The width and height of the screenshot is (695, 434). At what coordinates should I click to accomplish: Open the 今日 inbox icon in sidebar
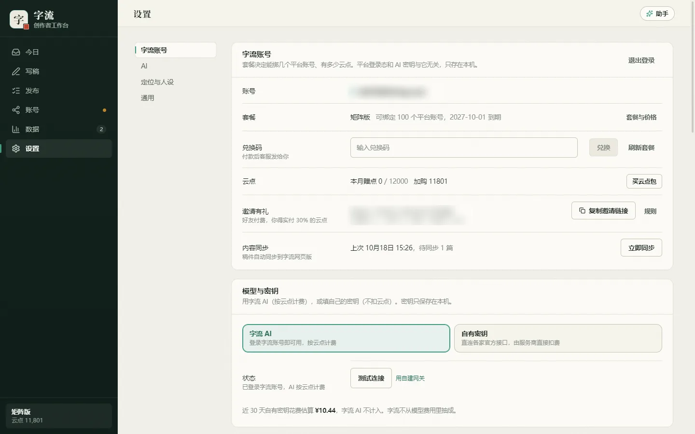16,52
